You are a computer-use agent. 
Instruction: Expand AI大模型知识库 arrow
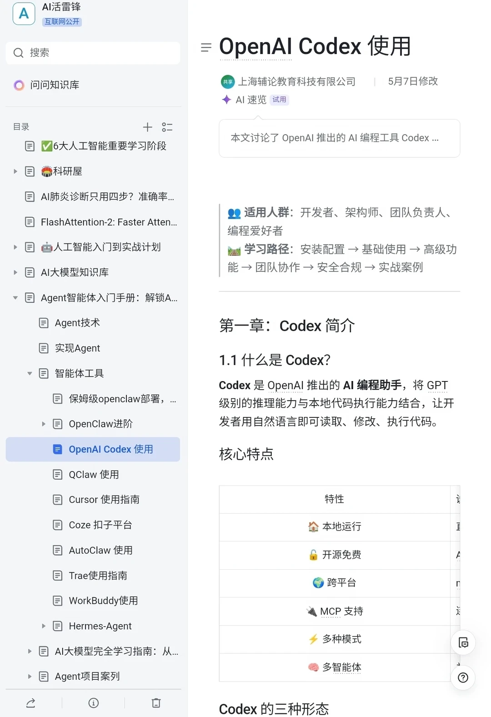[x=15, y=272]
